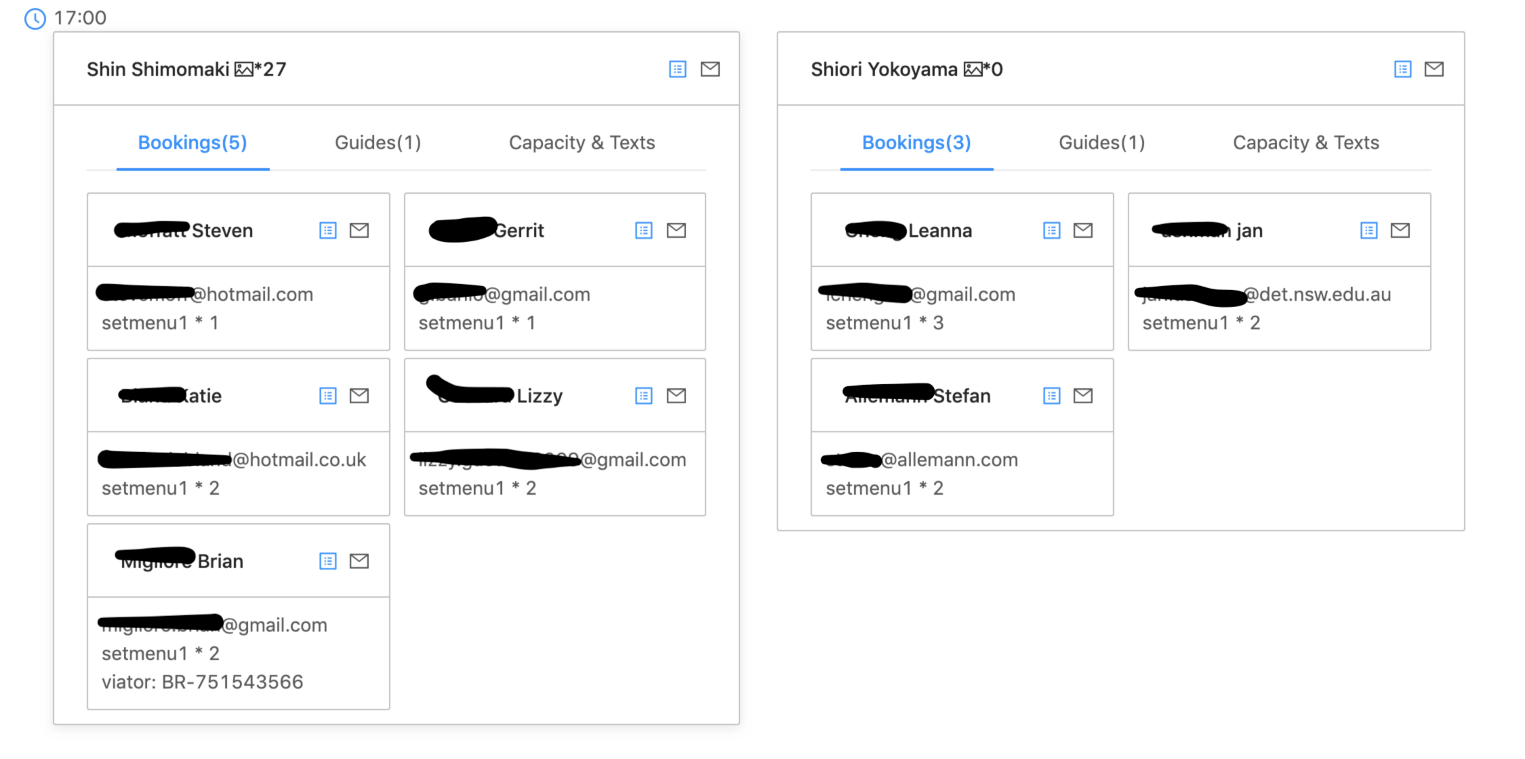Open details list icon for Shiori Yokoyama
Screen dimensions: 1525x759
[1402, 69]
